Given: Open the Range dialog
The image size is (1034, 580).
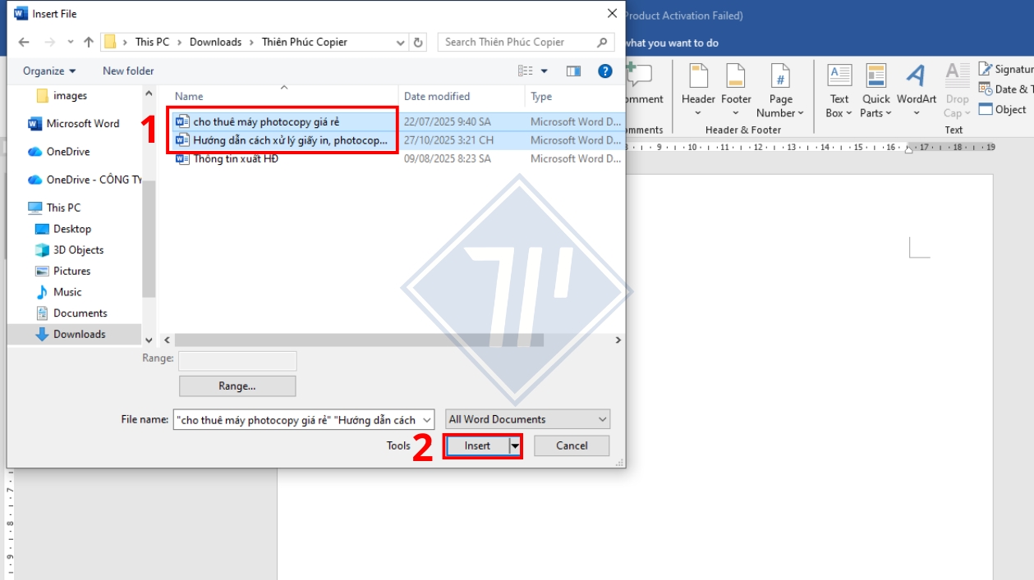Looking at the screenshot, I should point(237,386).
